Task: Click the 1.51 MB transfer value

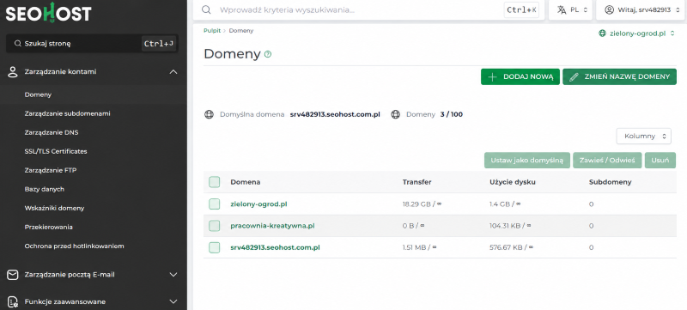Action: (x=420, y=247)
